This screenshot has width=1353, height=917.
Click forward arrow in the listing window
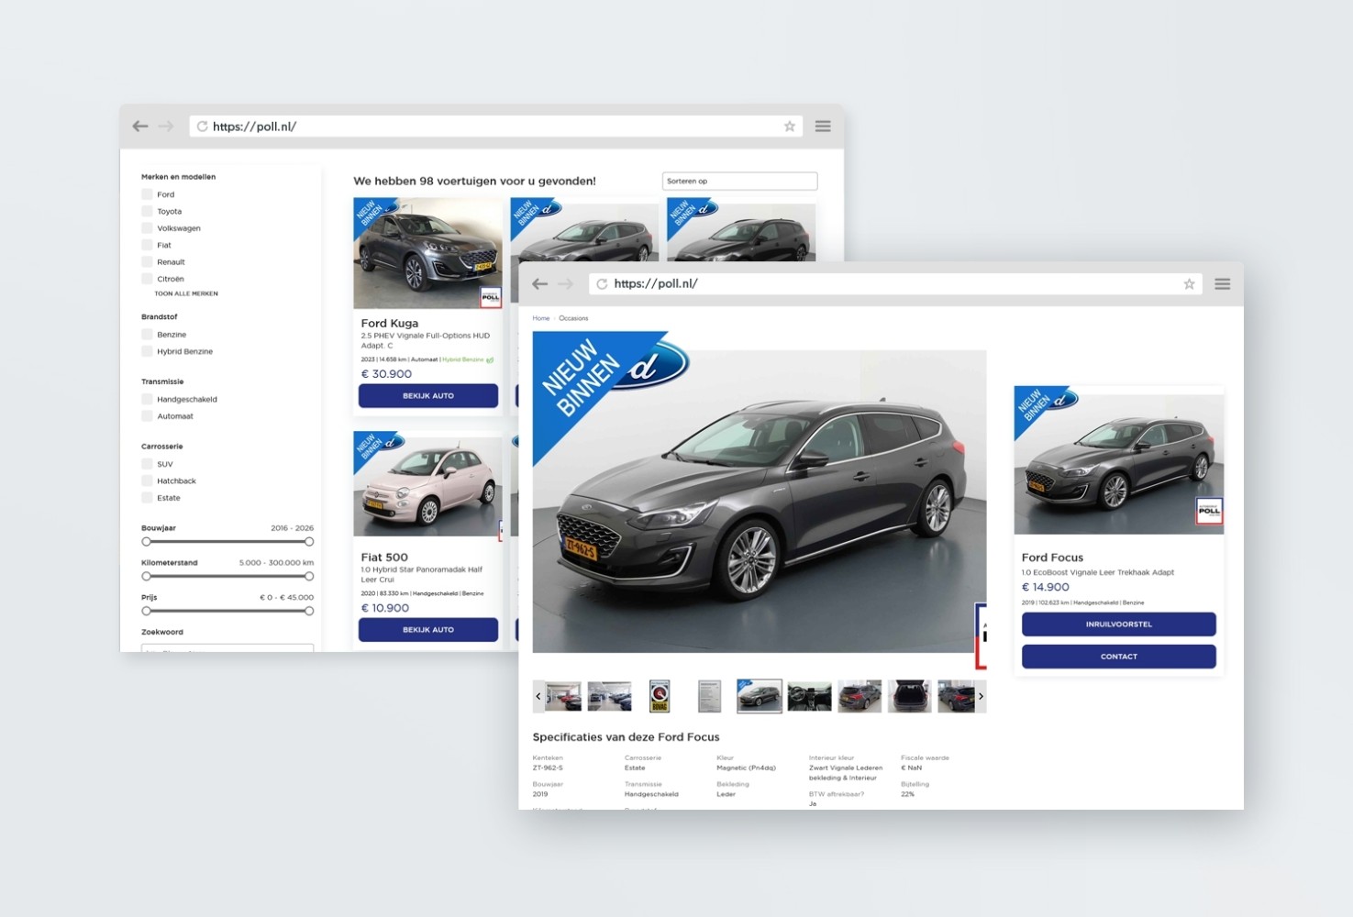[166, 127]
